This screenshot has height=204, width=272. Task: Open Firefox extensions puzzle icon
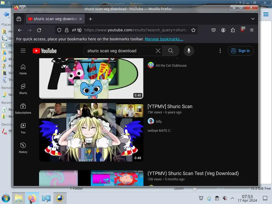[233, 30]
